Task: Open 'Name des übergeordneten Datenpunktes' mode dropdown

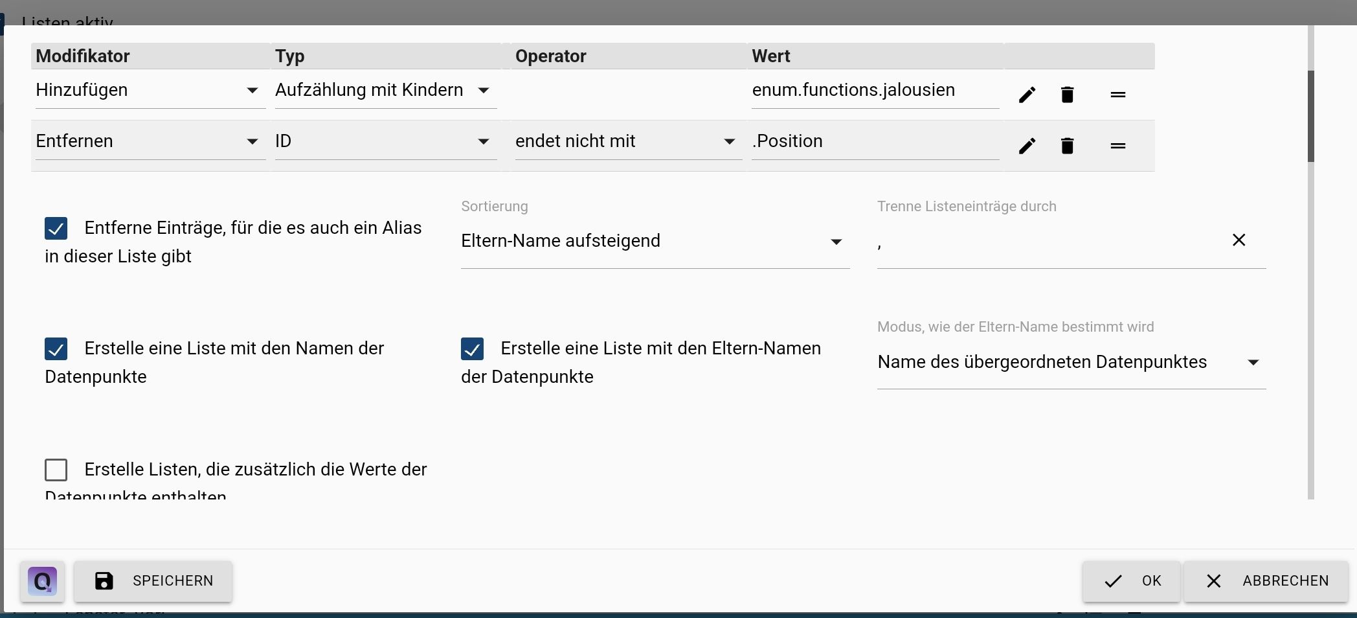Action: tap(1071, 362)
